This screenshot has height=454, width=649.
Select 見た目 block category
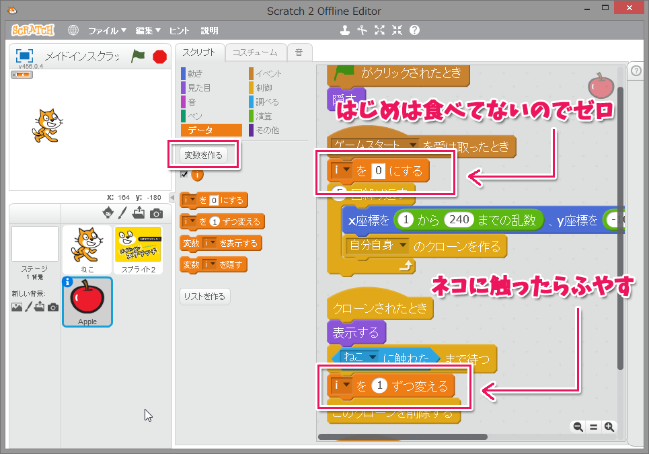pos(211,87)
